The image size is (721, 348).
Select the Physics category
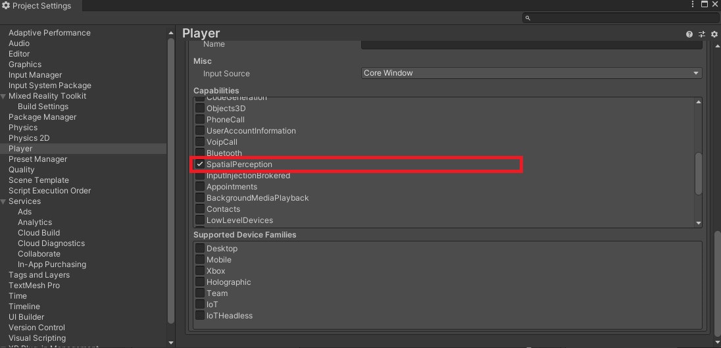[x=23, y=128]
